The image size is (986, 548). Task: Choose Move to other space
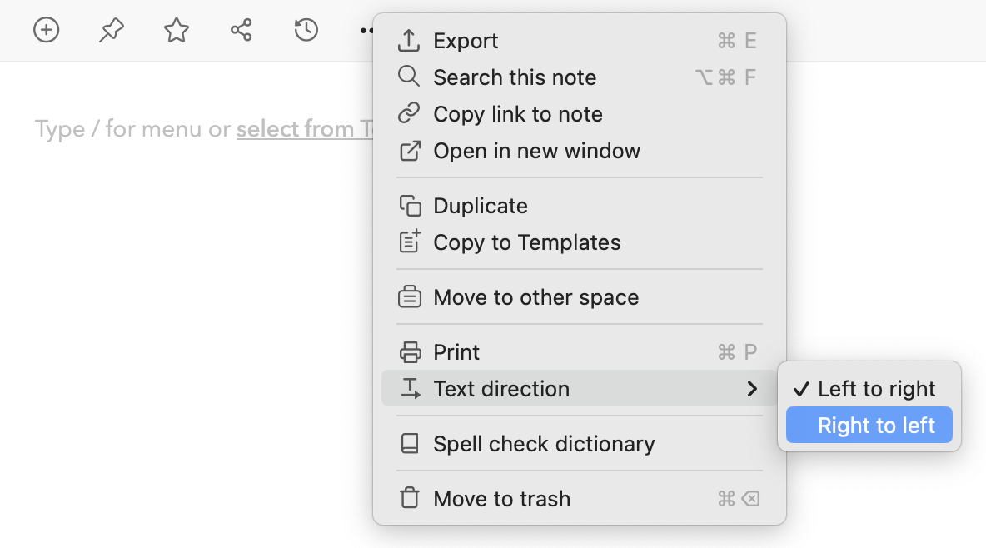(535, 297)
